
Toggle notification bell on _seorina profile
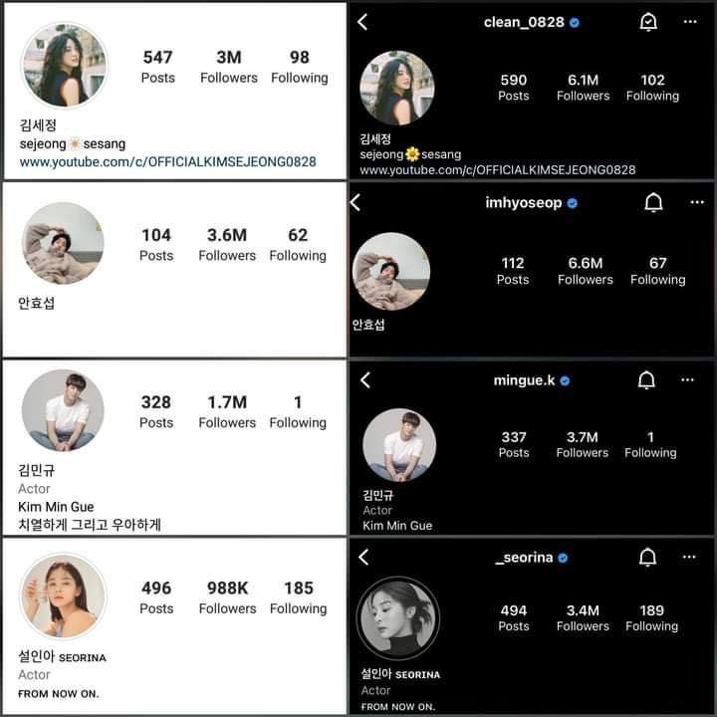(647, 557)
